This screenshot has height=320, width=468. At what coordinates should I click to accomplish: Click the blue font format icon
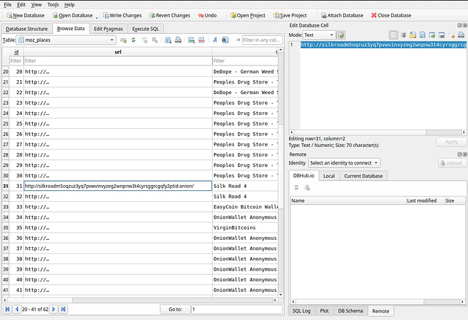215,40
